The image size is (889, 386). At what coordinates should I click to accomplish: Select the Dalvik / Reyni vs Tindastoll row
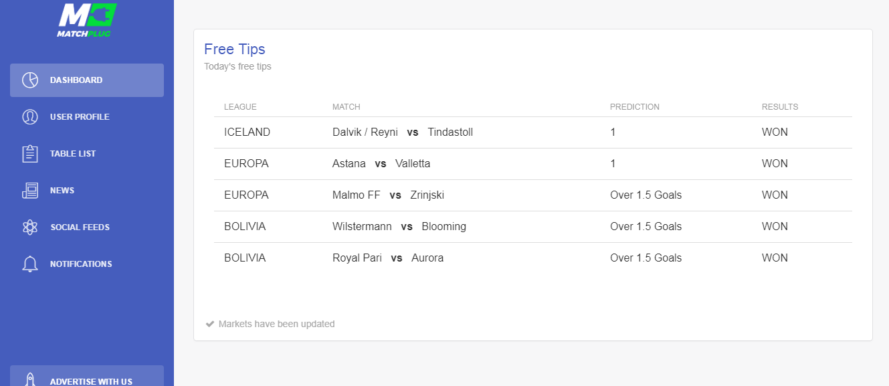click(x=533, y=132)
